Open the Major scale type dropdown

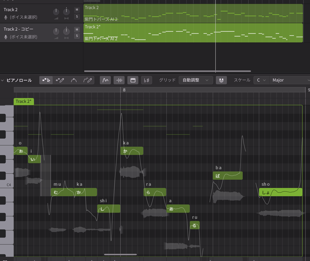coord(290,80)
